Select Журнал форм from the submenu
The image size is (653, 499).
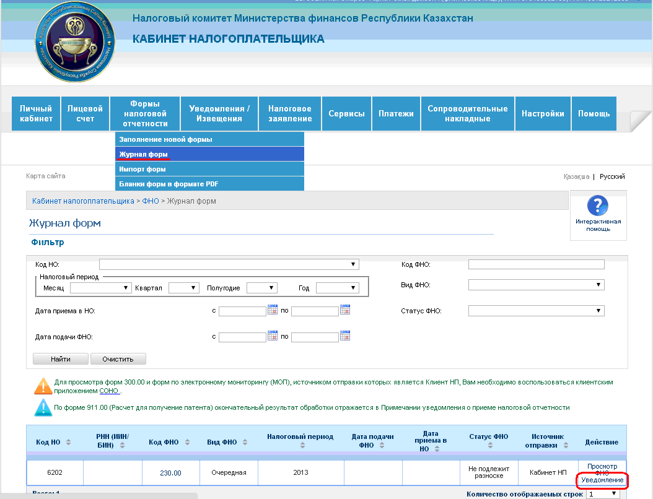tap(144, 154)
